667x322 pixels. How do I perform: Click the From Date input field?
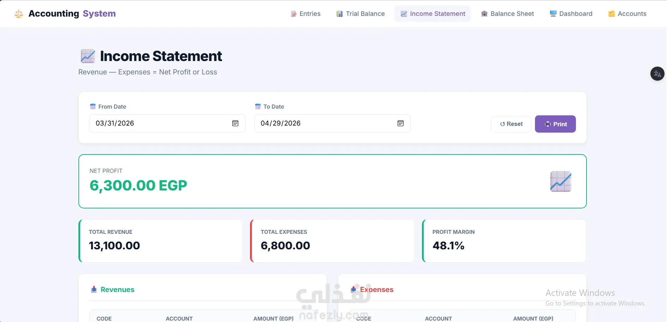167,123
